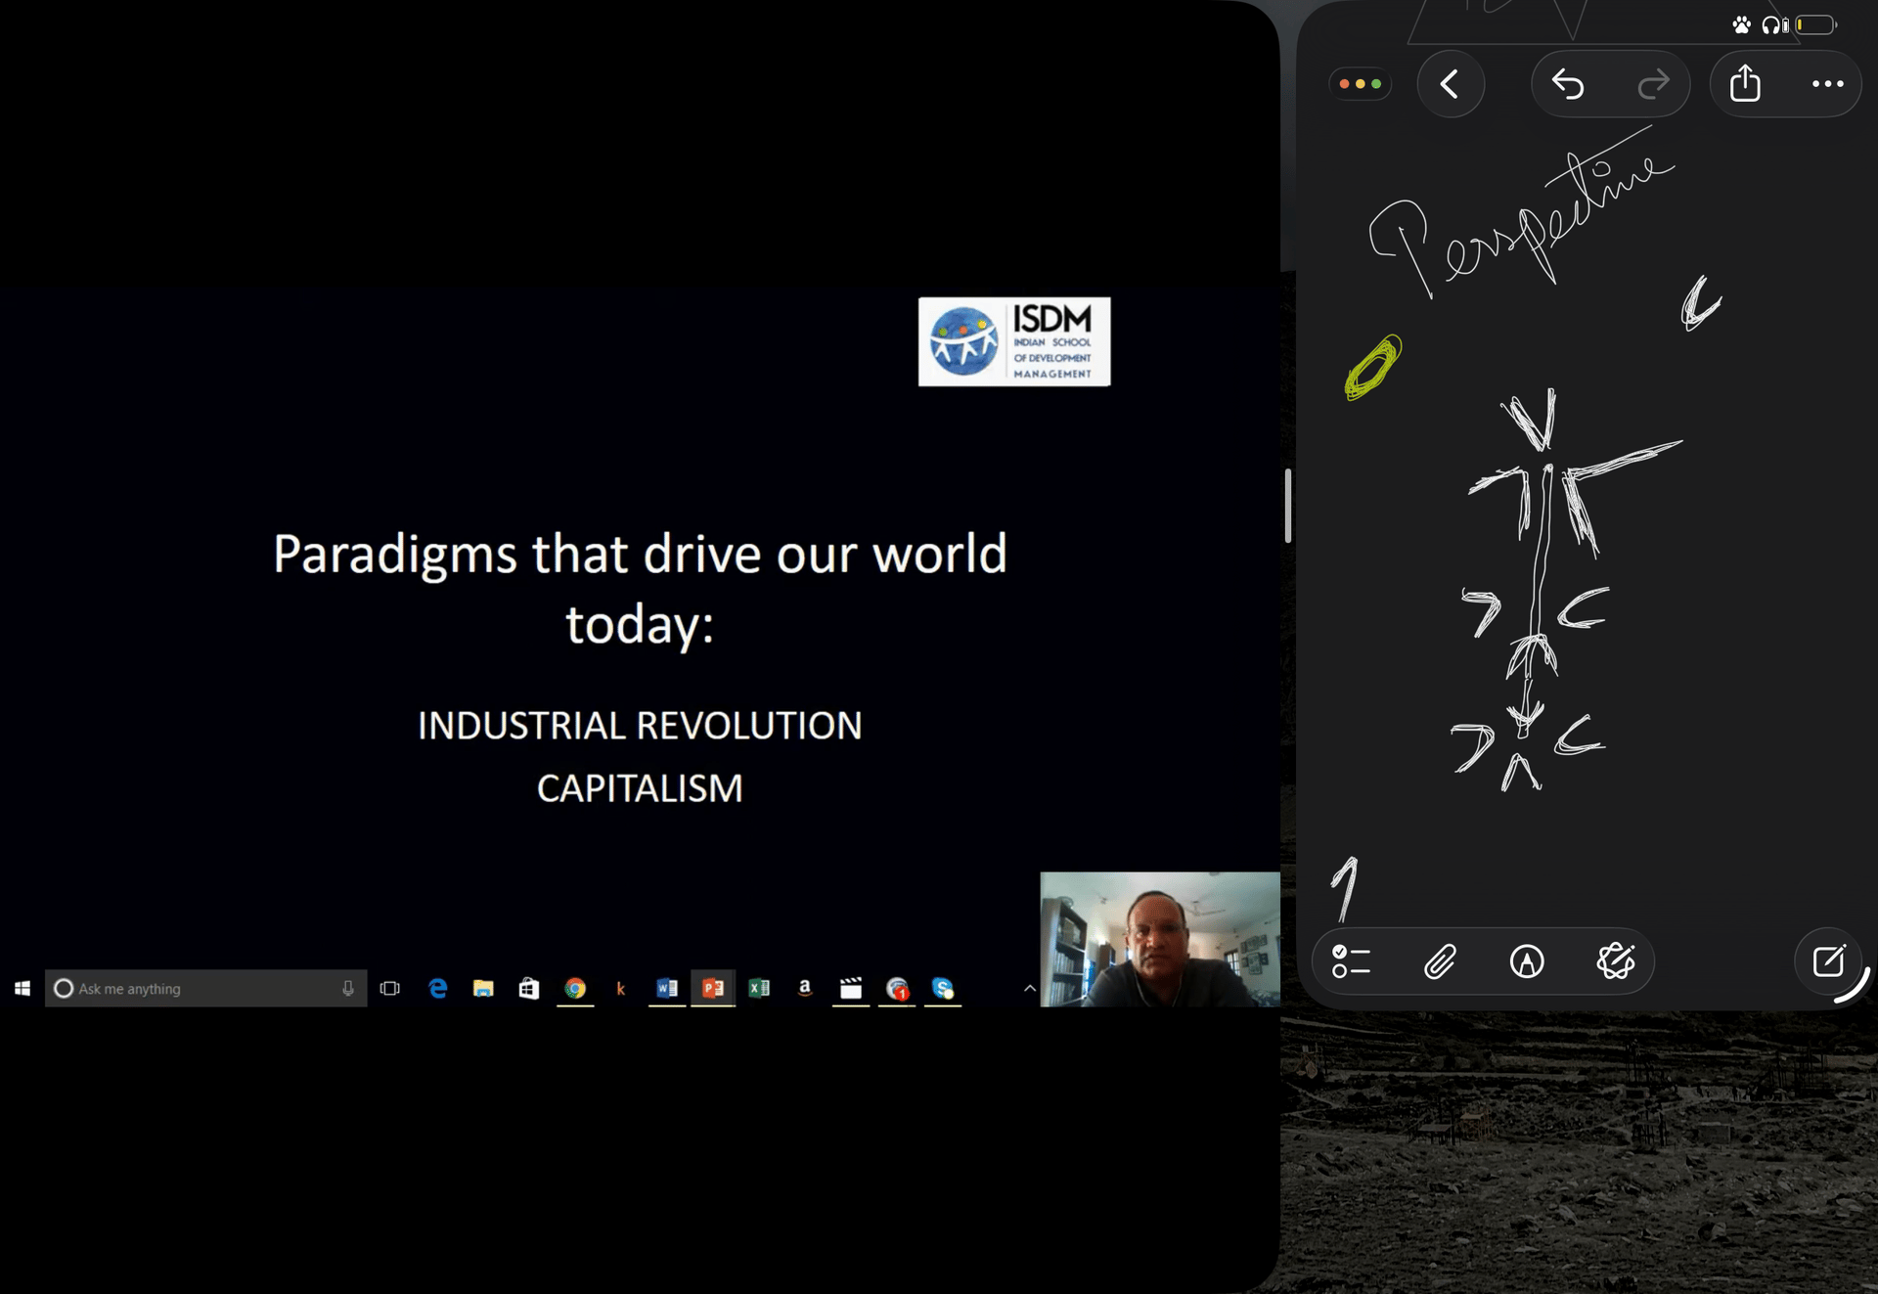Screen dimensions: 1878x1294
Task: Open the window controls three-dot pill
Action: pos(1360,84)
